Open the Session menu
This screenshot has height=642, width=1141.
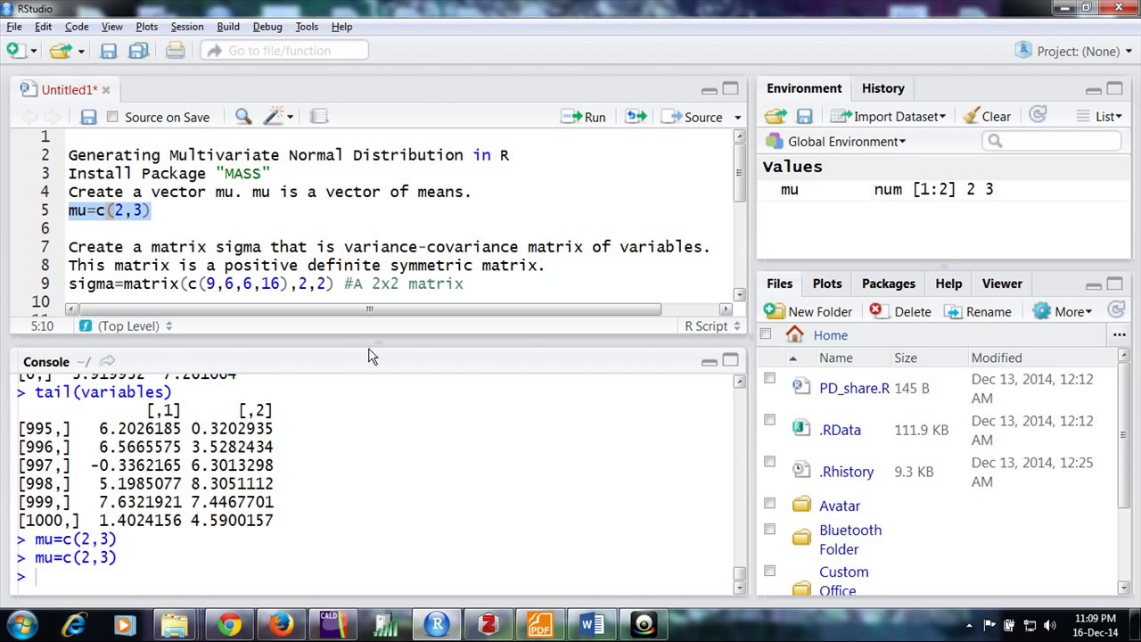[187, 27]
